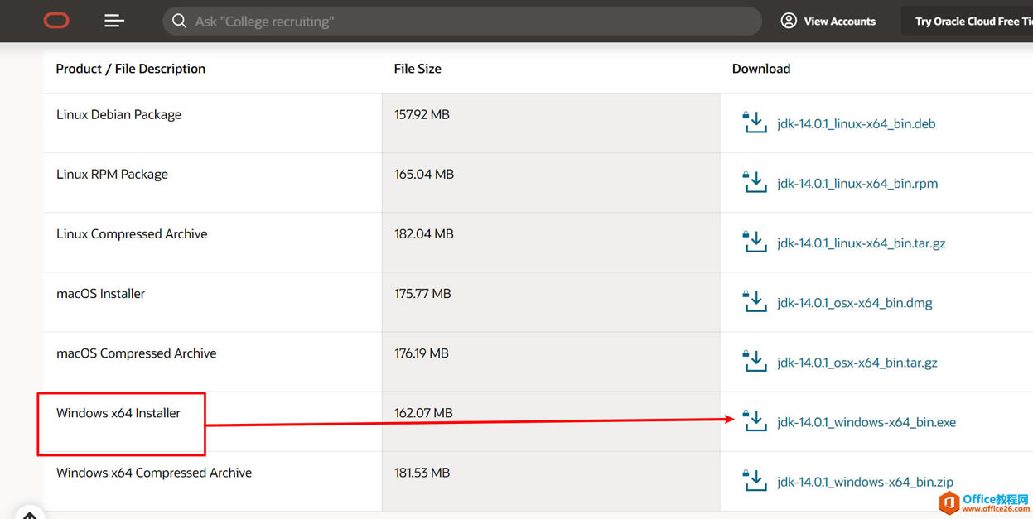
Task: Click the 181.53 MB file size
Action: pyautogui.click(x=422, y=473)
